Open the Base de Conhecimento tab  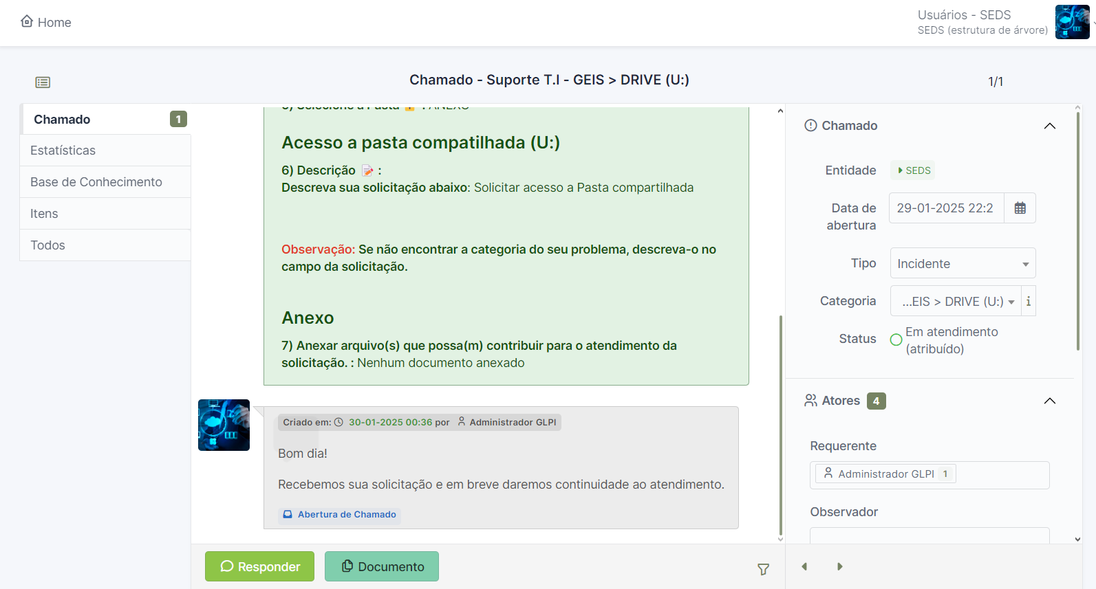[105, 182]
